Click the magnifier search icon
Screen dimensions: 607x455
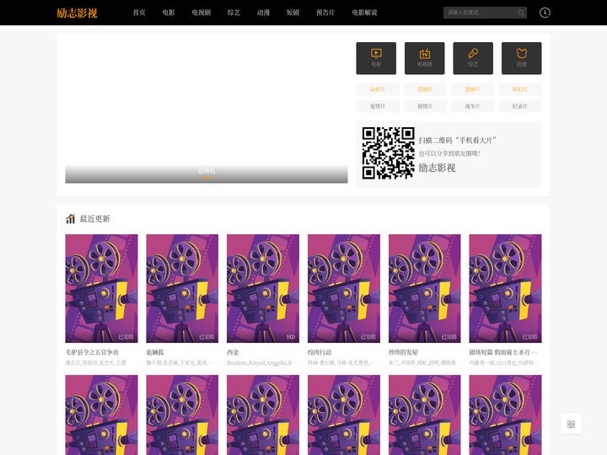[521, 13]
